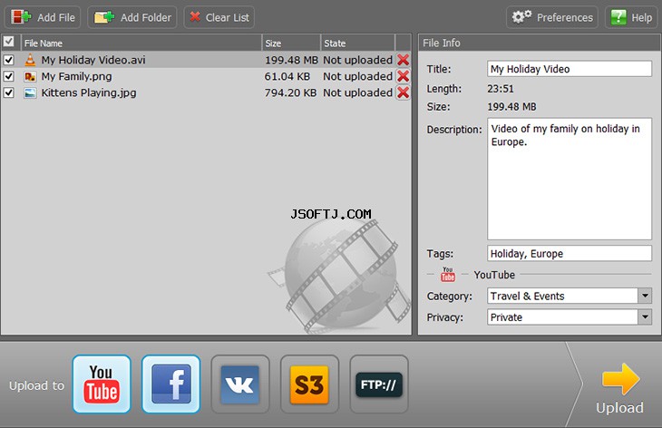Image resolution: width=662 pixels, height=428 pixels.
Task: Uncheck My Holiday Video.avi checkbox
Action: click(x=8, y=60)
